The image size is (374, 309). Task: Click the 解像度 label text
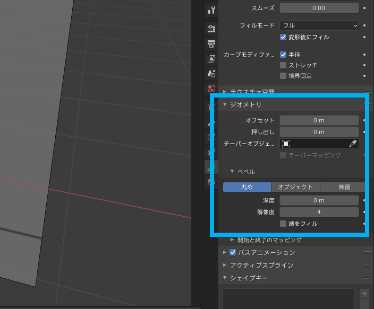click(266, 212)
